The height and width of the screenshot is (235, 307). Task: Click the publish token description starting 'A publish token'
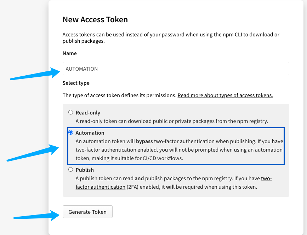(174, 183)
